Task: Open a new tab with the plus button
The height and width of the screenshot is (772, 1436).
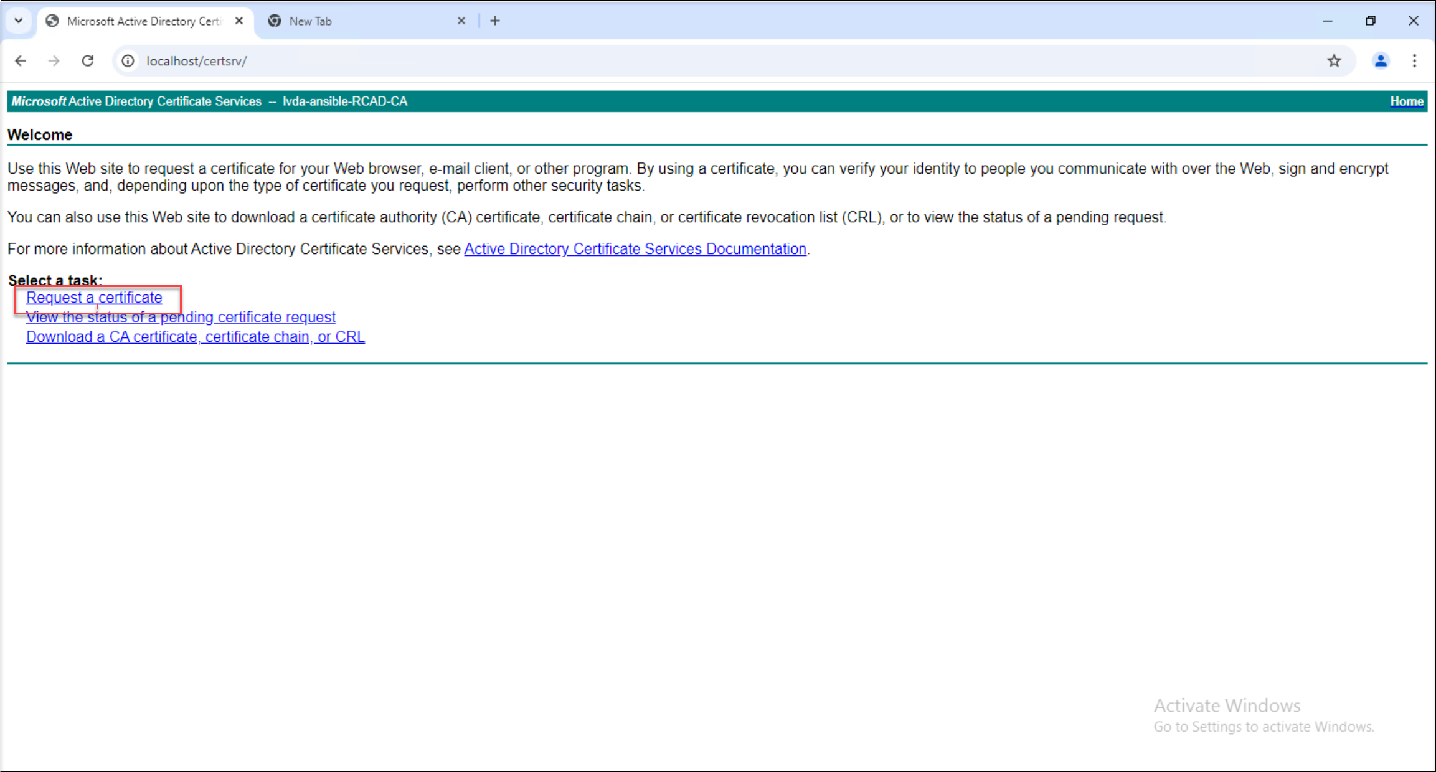Action: point(495,21)
